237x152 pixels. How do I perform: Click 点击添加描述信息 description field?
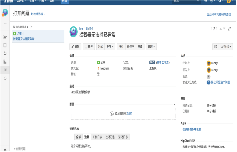pos(80,92)
